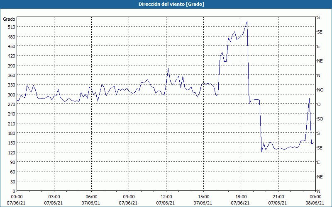
Task: Select the 480 axis value
Action: coord(12,37)
